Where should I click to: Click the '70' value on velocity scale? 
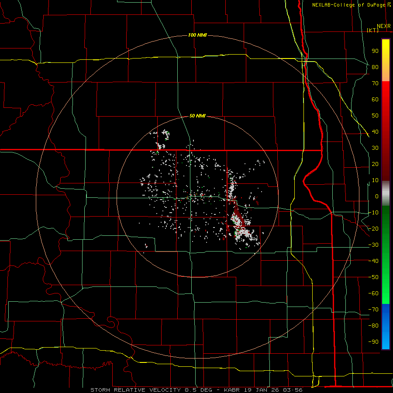point(375,83)
